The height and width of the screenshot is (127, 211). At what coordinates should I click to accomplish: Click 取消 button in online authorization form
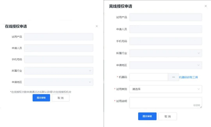(61, 98)
